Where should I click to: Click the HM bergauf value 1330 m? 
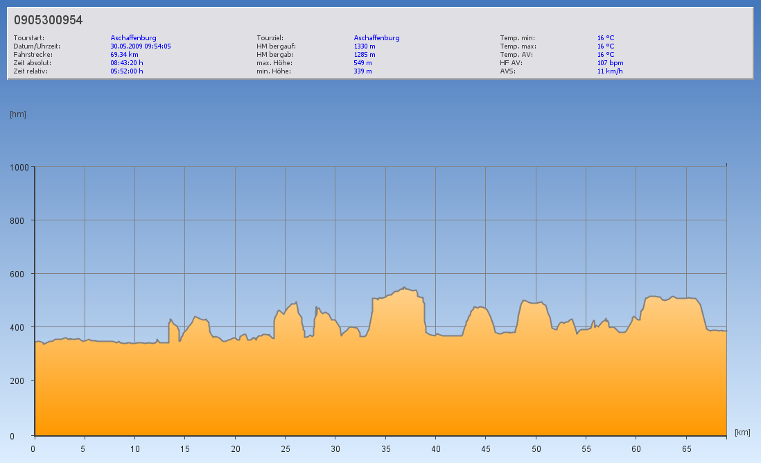point(365,46)
